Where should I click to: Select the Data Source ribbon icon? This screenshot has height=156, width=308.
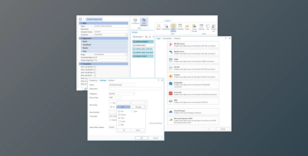point(173,28)
